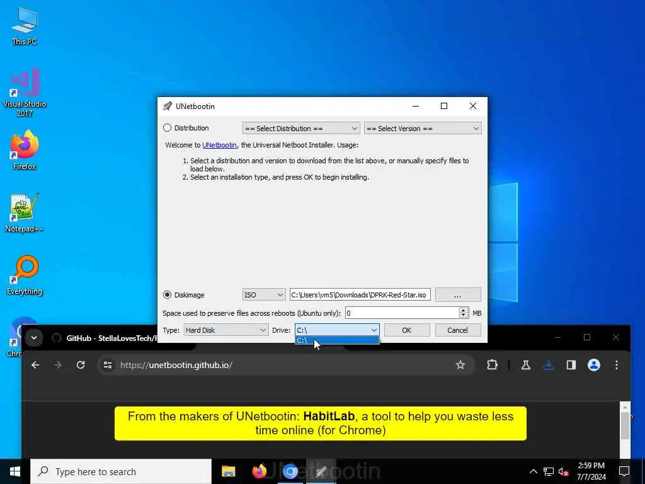Select the Distribution radio button
The height and width of the screenshot is (484, 645).
[x=167, y=128]
